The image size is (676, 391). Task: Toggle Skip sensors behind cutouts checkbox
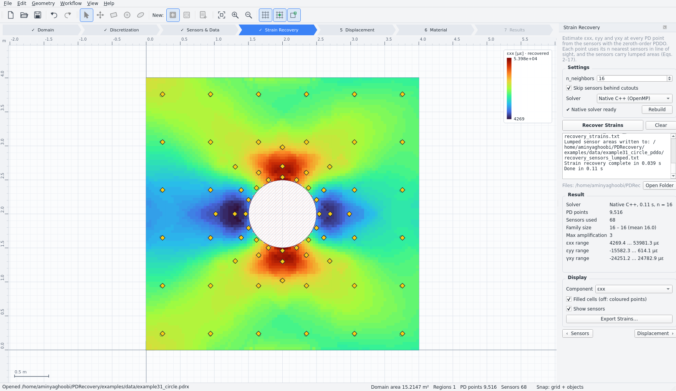(x=569, y=88)
